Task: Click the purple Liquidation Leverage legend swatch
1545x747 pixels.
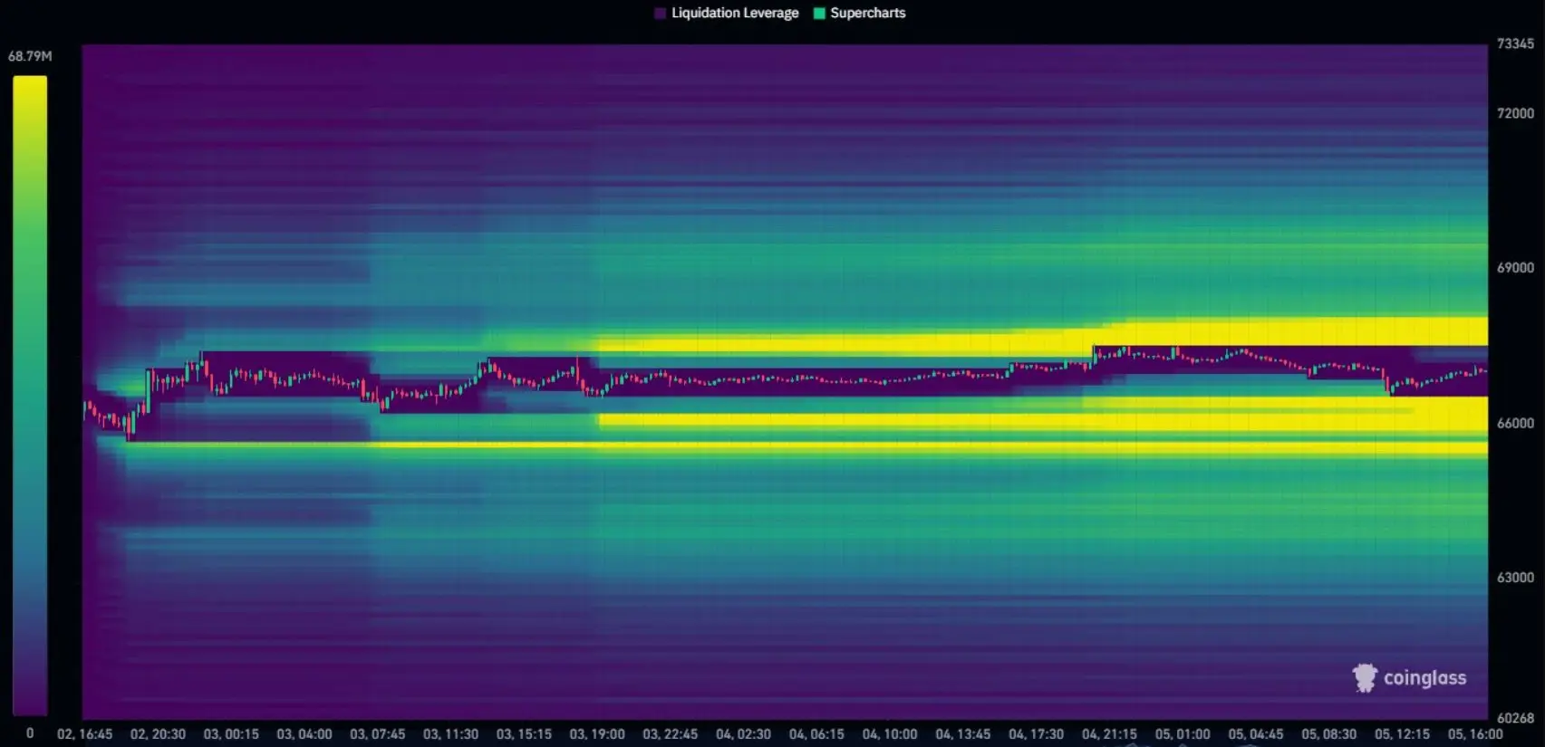Action: click(660, 14)
